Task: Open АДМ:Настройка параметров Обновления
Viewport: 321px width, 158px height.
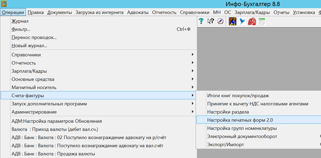Action: [99, 121]
